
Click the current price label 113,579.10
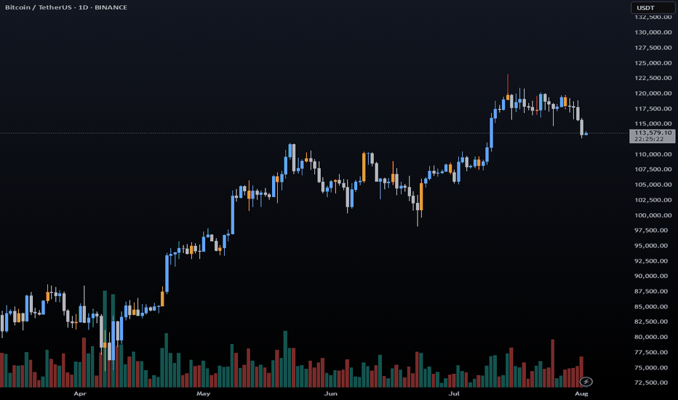click(653, 133)
